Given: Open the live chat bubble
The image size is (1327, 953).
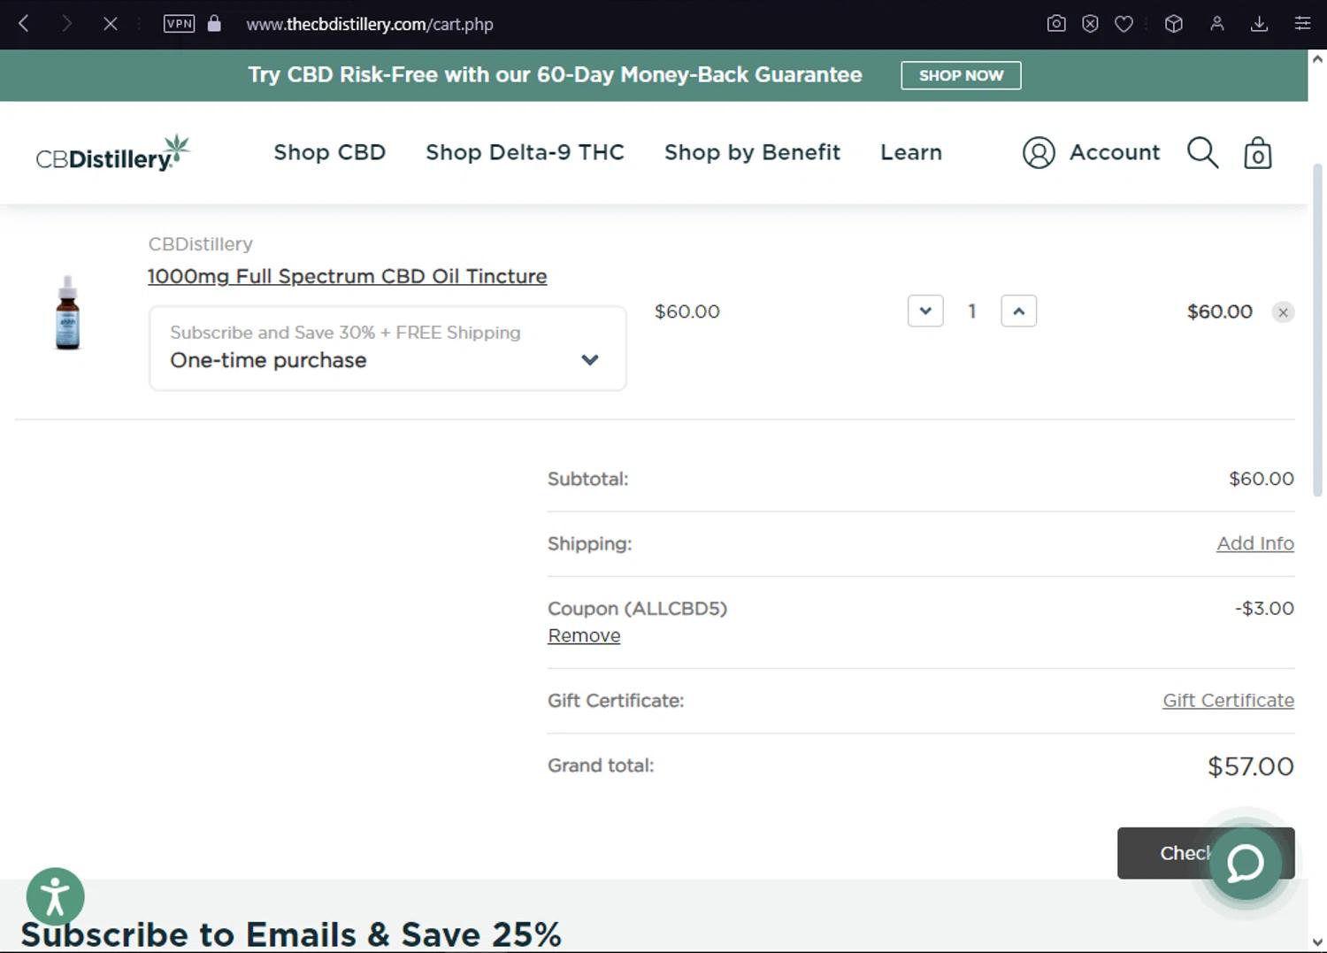Looking at the screenshot, I should 1245,863.
